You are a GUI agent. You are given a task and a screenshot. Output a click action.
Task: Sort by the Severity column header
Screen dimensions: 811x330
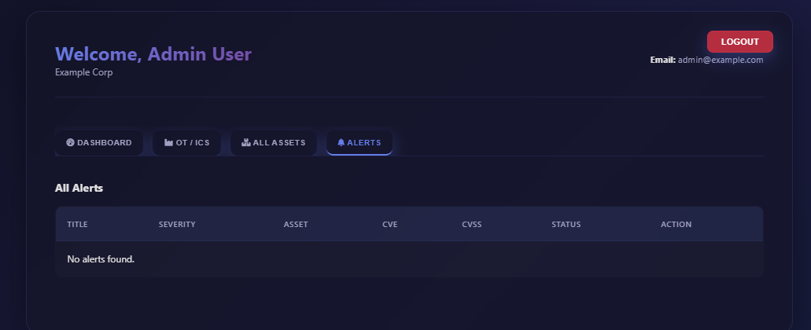(177, 225)
